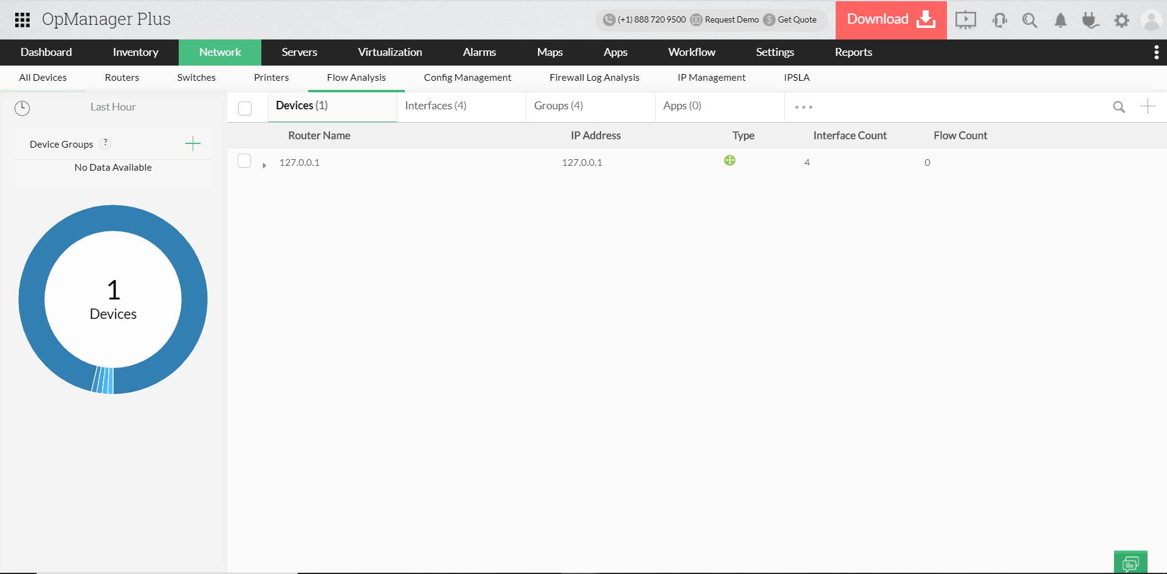Open the gear settings icon
This screenshot has width=1167, height=574.
[1121, 20]
